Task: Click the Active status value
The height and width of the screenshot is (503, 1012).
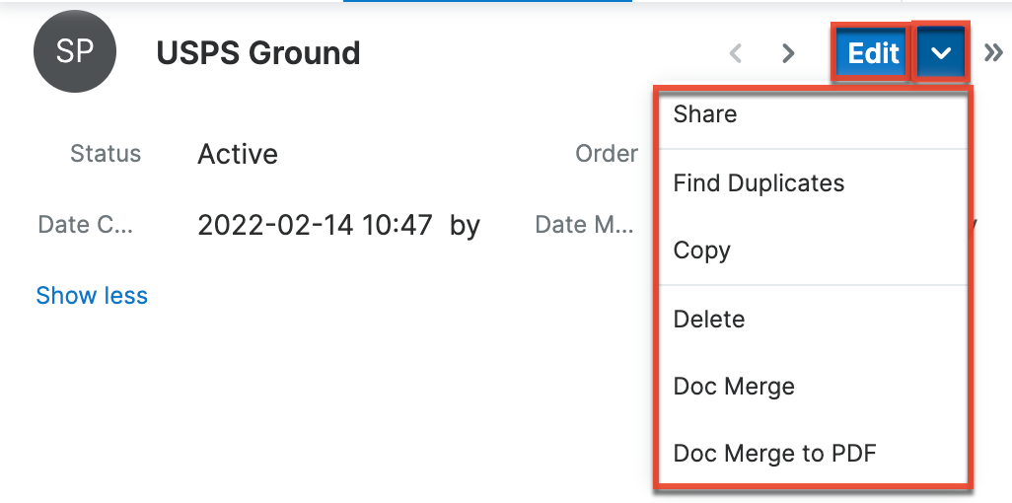Action: [x=238, y=155]
